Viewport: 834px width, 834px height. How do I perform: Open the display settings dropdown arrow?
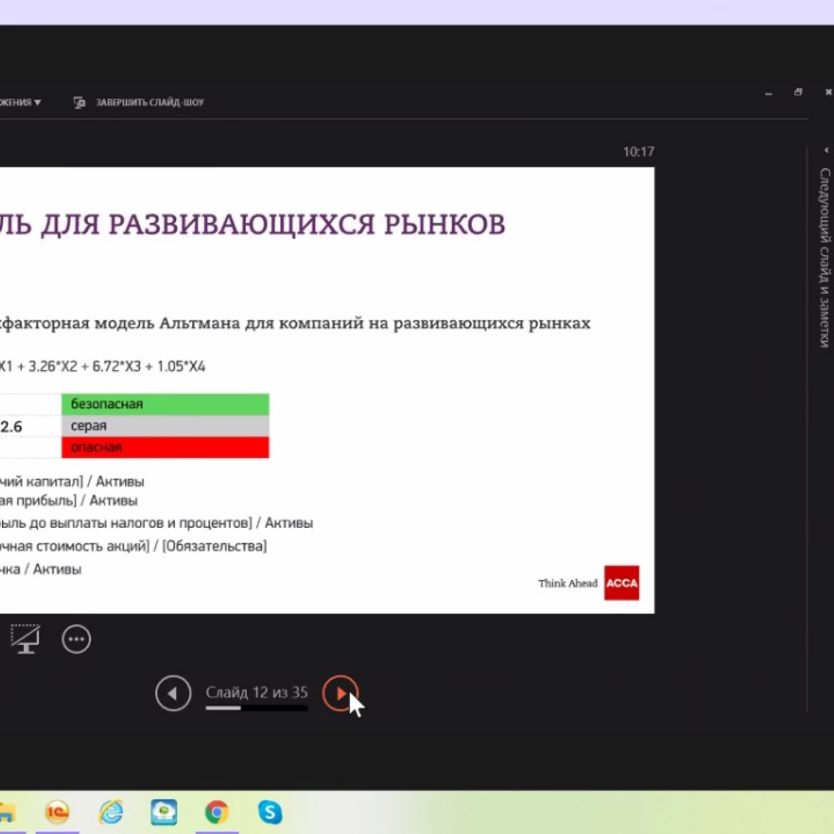[x=37, y=102]
